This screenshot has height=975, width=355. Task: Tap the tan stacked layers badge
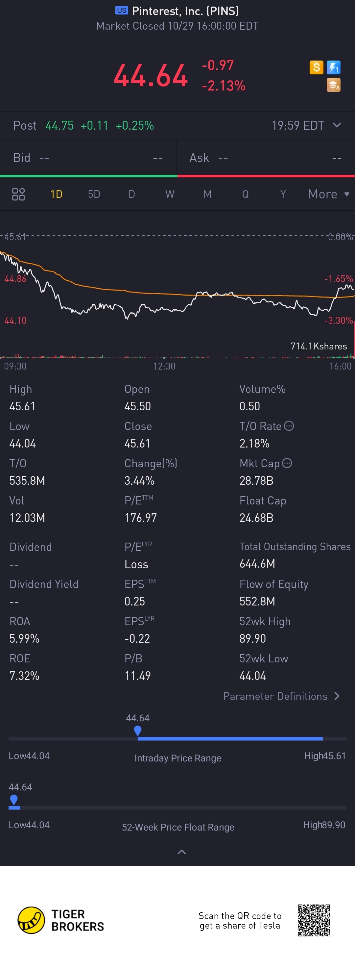(x=333, y=85)
